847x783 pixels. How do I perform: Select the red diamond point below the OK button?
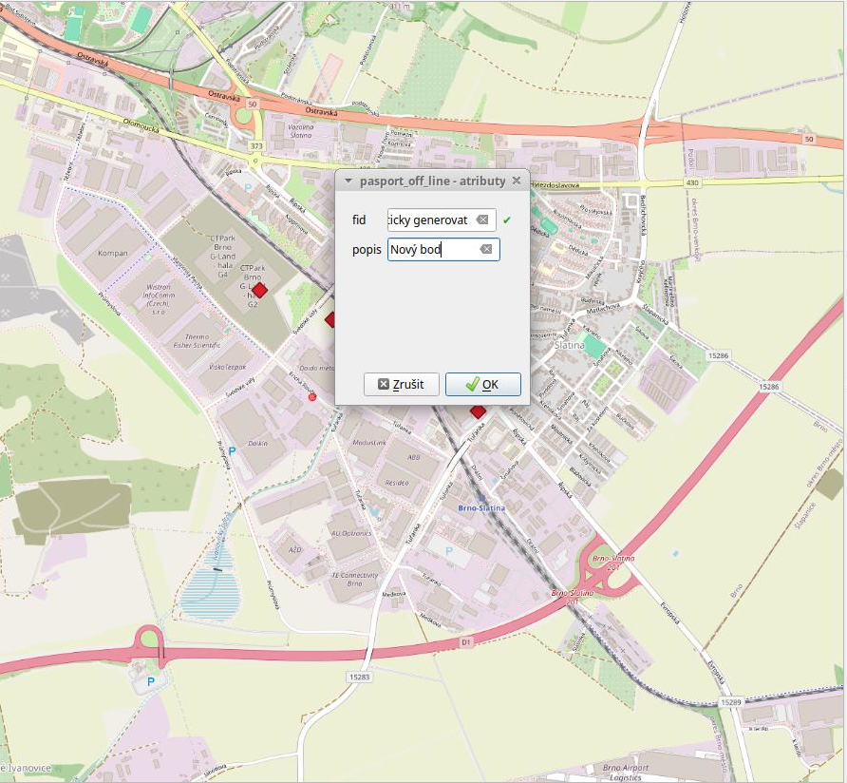[478, 411]
